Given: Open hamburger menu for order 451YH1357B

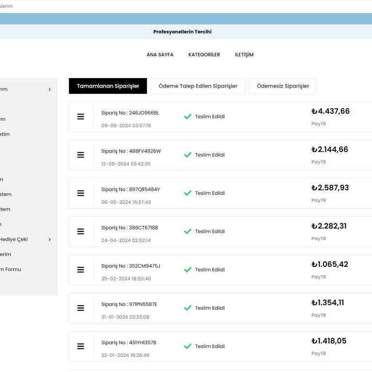Looking at the screenshot, I should point(81,346).
